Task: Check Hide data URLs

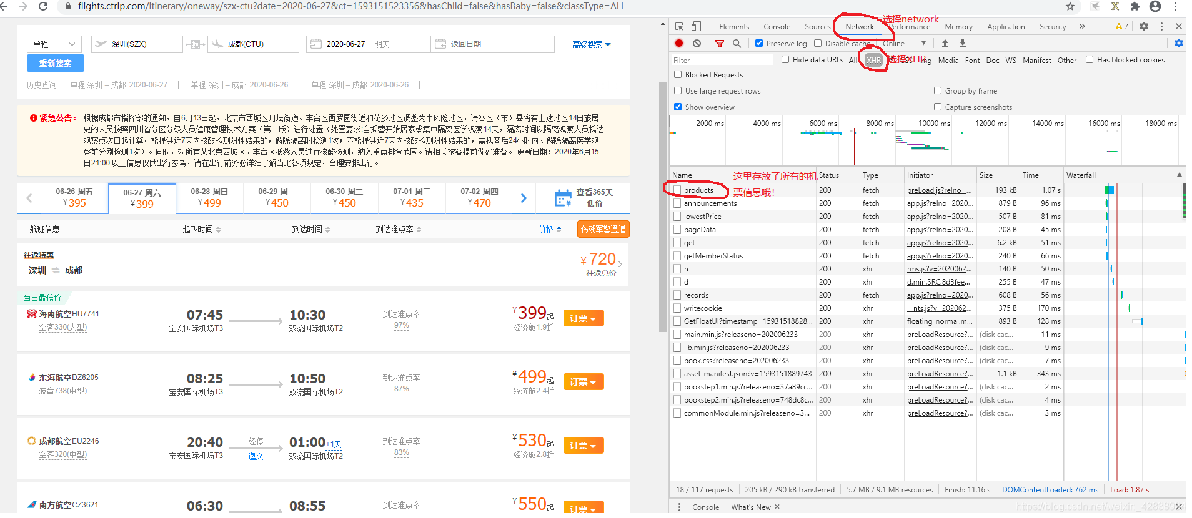Action: coord(785,59)
